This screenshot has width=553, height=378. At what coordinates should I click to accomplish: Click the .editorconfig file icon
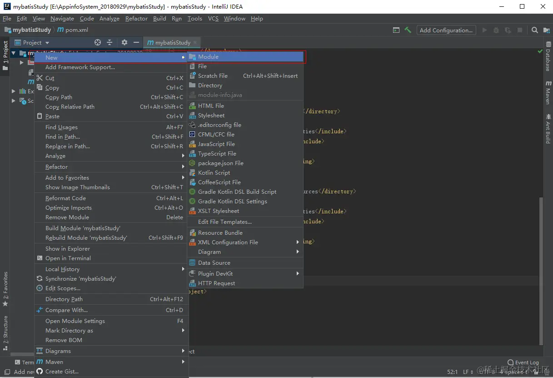(192, 125)
